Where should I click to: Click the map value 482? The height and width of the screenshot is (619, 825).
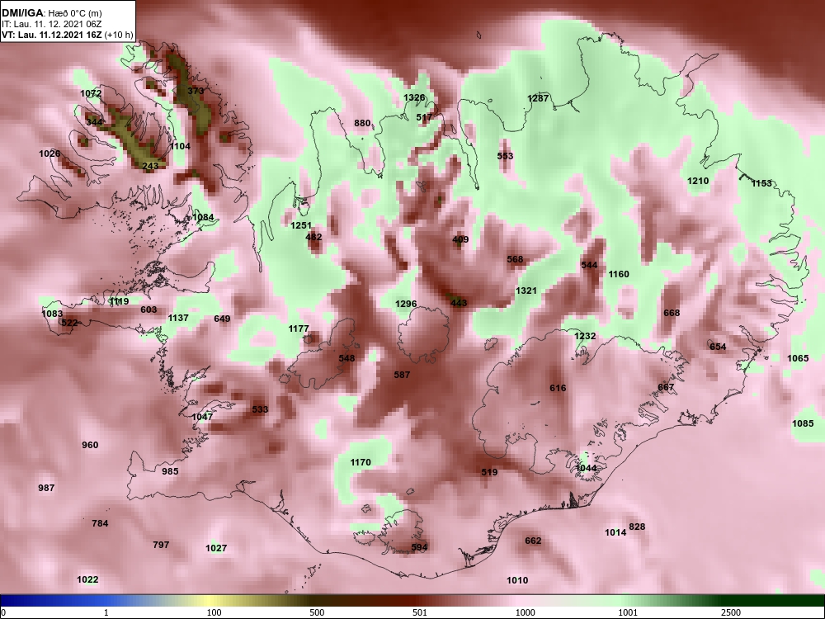[x=313, y=237]
